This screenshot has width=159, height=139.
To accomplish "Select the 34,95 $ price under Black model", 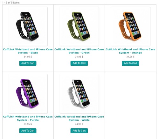I will pyautogui.click(x=28, y=57).
